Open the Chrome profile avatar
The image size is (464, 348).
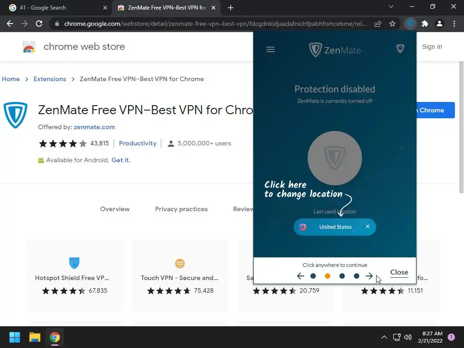pos(440,24)
